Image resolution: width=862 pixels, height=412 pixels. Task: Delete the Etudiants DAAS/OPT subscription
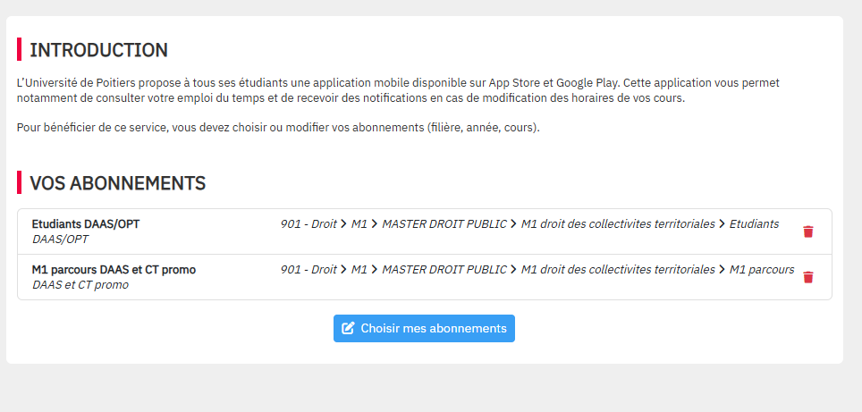pos(808,231)
